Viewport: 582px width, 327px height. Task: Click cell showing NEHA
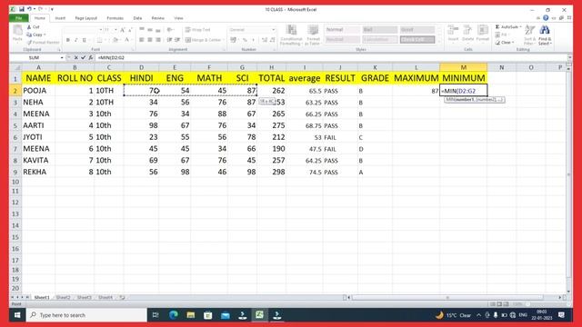pyautogui.click(x=38, y=103)
